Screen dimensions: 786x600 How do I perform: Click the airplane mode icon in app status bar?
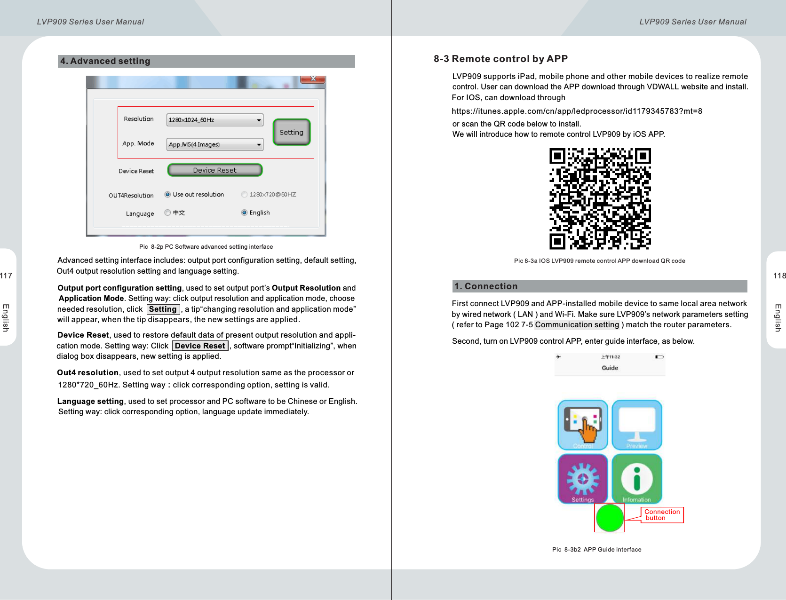tap(558, 357)
